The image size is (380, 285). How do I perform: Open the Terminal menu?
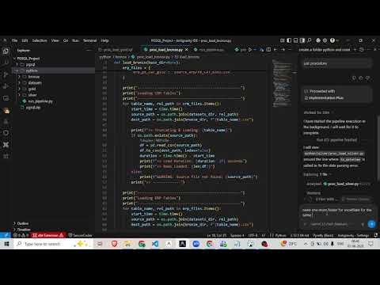point(89,40)
